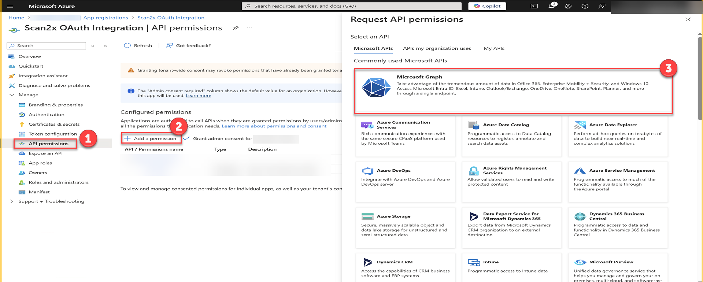Collapse the left sidebar menu
This screenshot has height=282, width=703.
tap(105, 46)
